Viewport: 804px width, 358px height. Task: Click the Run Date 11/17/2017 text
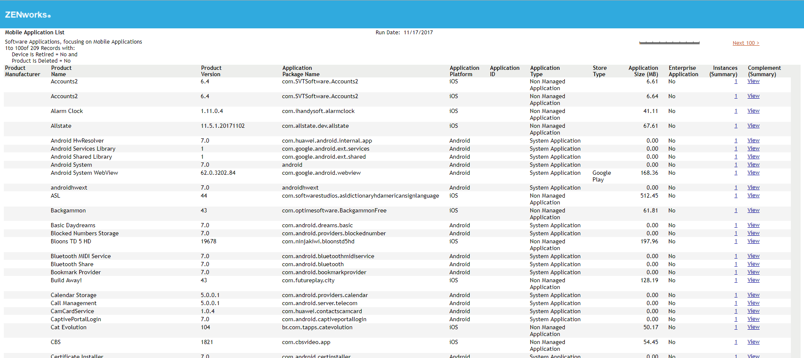(x=404, y=33)
